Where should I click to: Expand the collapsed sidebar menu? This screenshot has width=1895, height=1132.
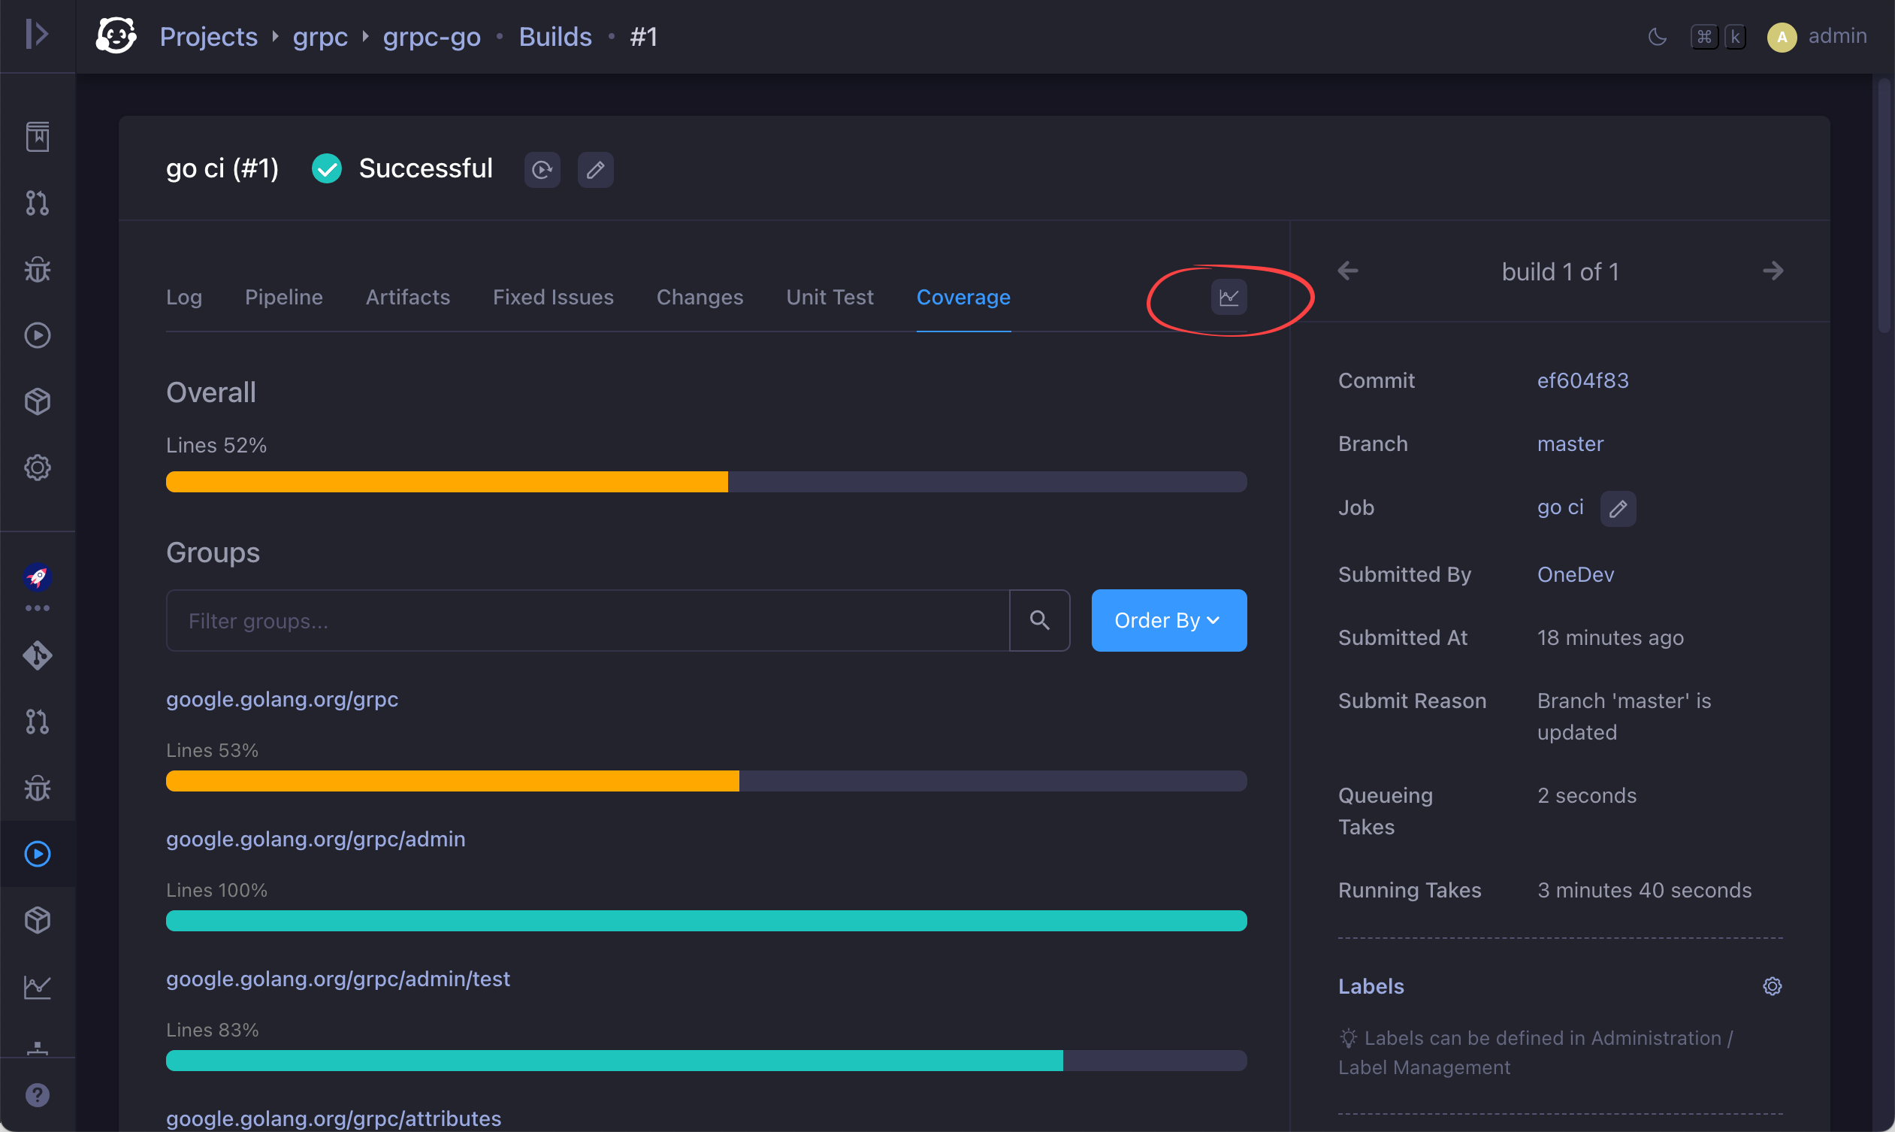coord(37,35)
